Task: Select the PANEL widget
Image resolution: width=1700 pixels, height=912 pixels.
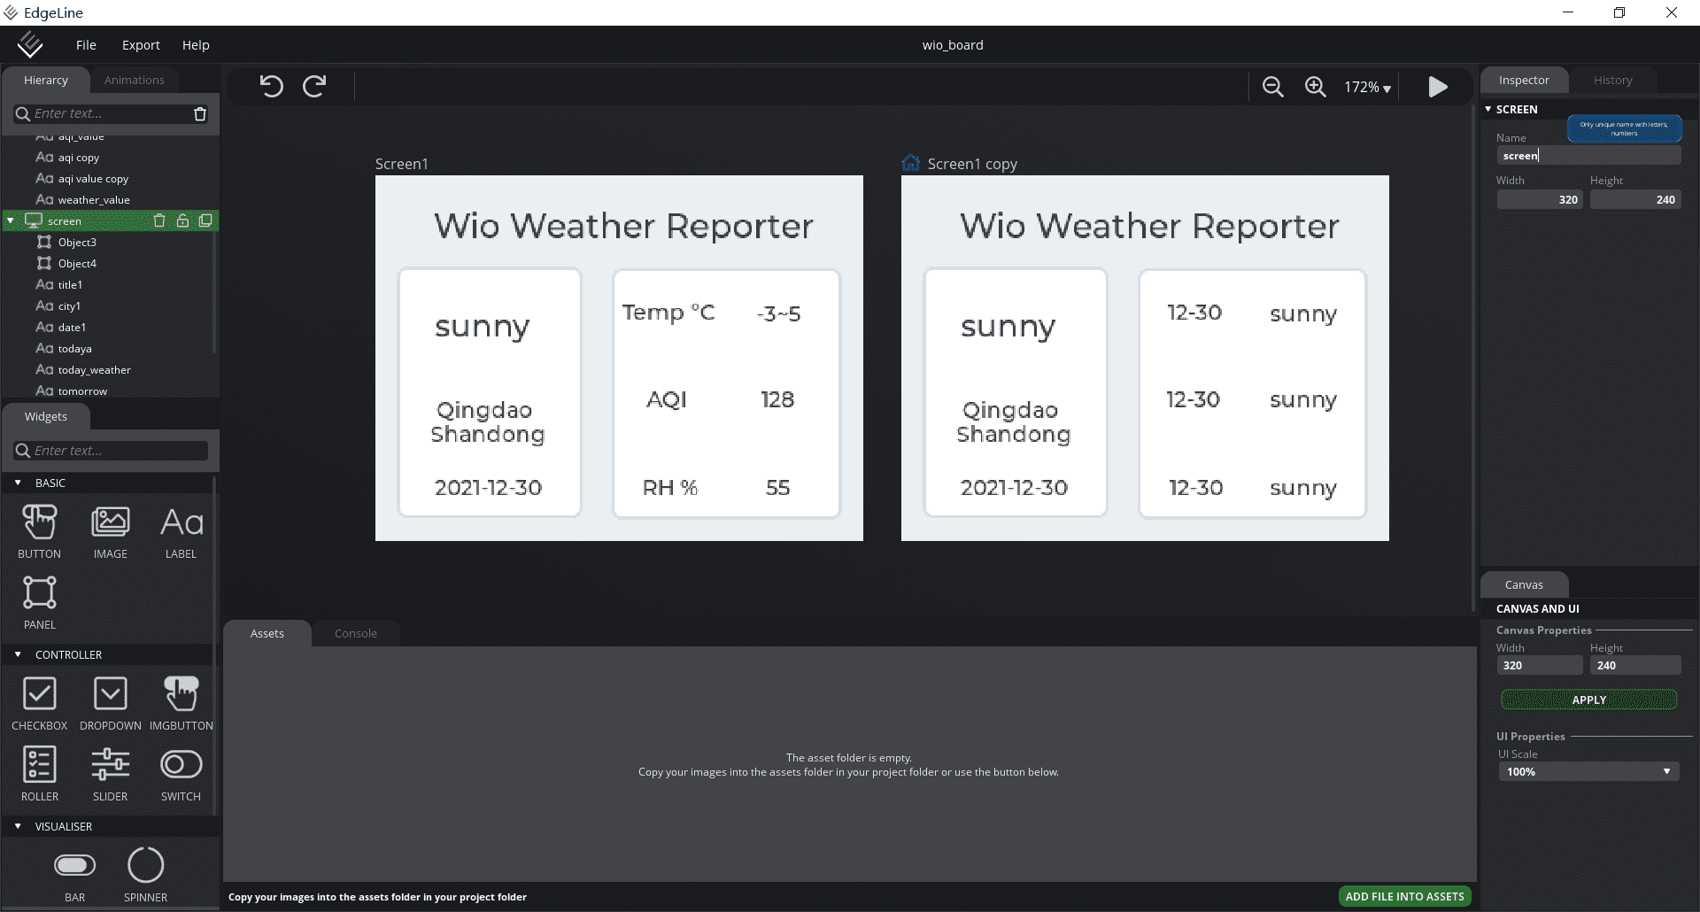Action: click(40, 602)
